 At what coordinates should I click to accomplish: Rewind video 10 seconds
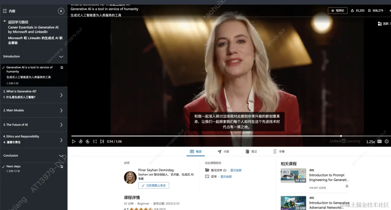coord(81,142)
